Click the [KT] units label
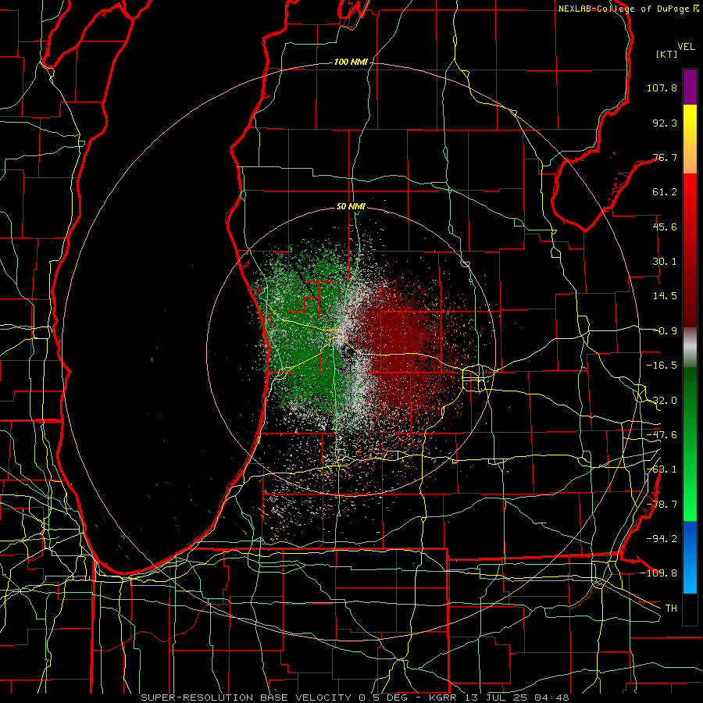Image resolution: width=703 pixels, height=703 pixels. [667, 54]
